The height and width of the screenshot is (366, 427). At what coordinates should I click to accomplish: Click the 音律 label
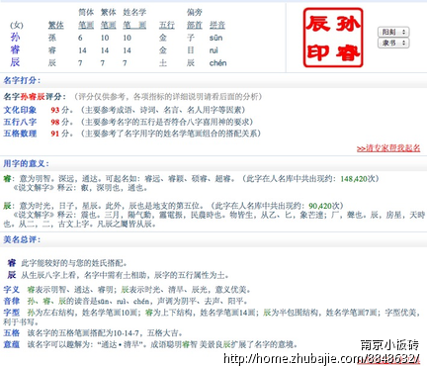tap(12, 301)
